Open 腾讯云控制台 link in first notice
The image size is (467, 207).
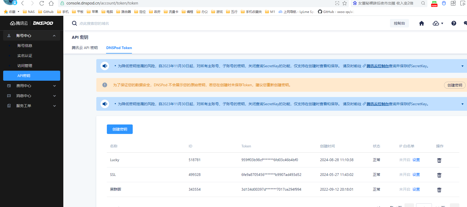[x=378, y=66]
